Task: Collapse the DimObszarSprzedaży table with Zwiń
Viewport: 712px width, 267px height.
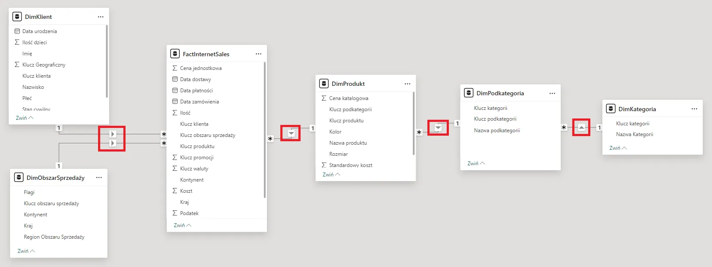Action: pyautogui.click(x=26, y=251)
